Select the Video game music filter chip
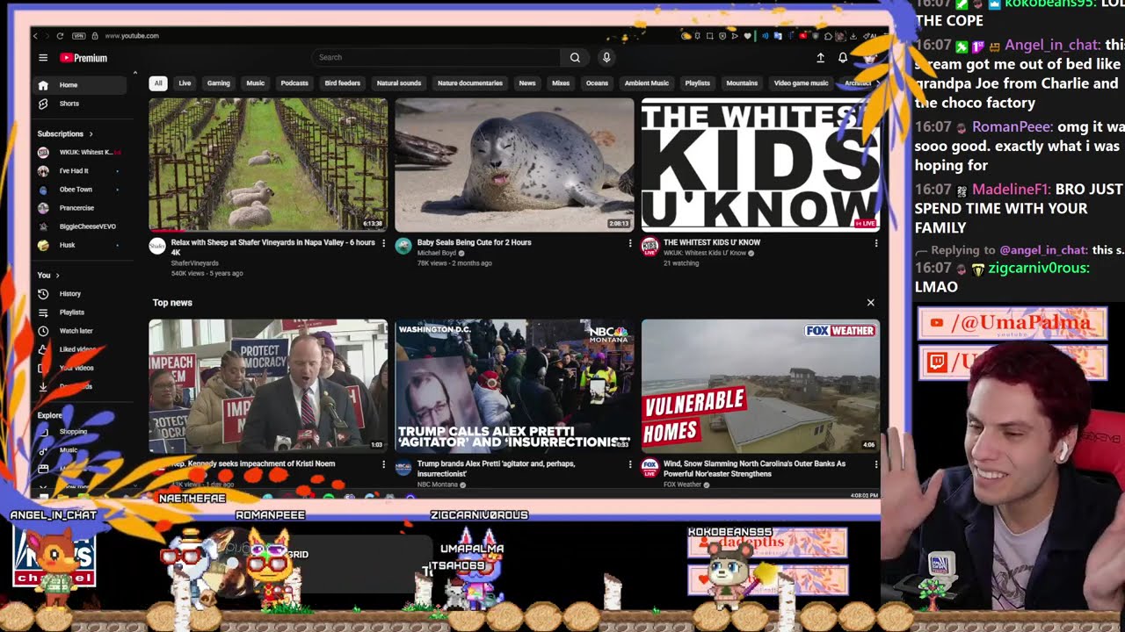Screen dimensions: 1125x632 801,83
